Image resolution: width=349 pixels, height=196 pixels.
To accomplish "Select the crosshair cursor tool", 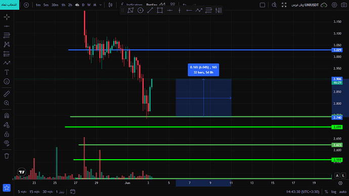I will (7, 17).
